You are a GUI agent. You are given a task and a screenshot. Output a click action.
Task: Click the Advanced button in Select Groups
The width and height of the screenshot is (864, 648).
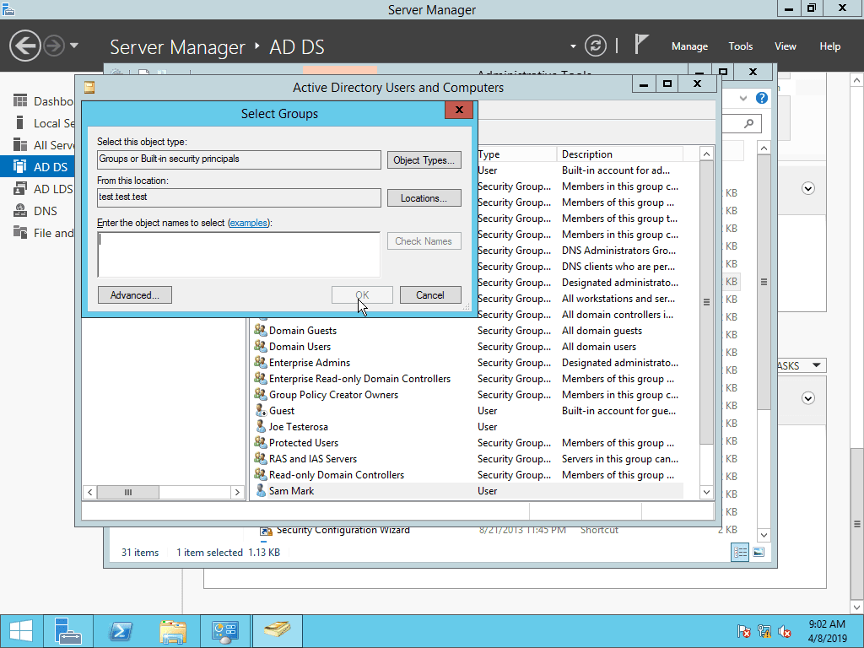click(134, 294)
